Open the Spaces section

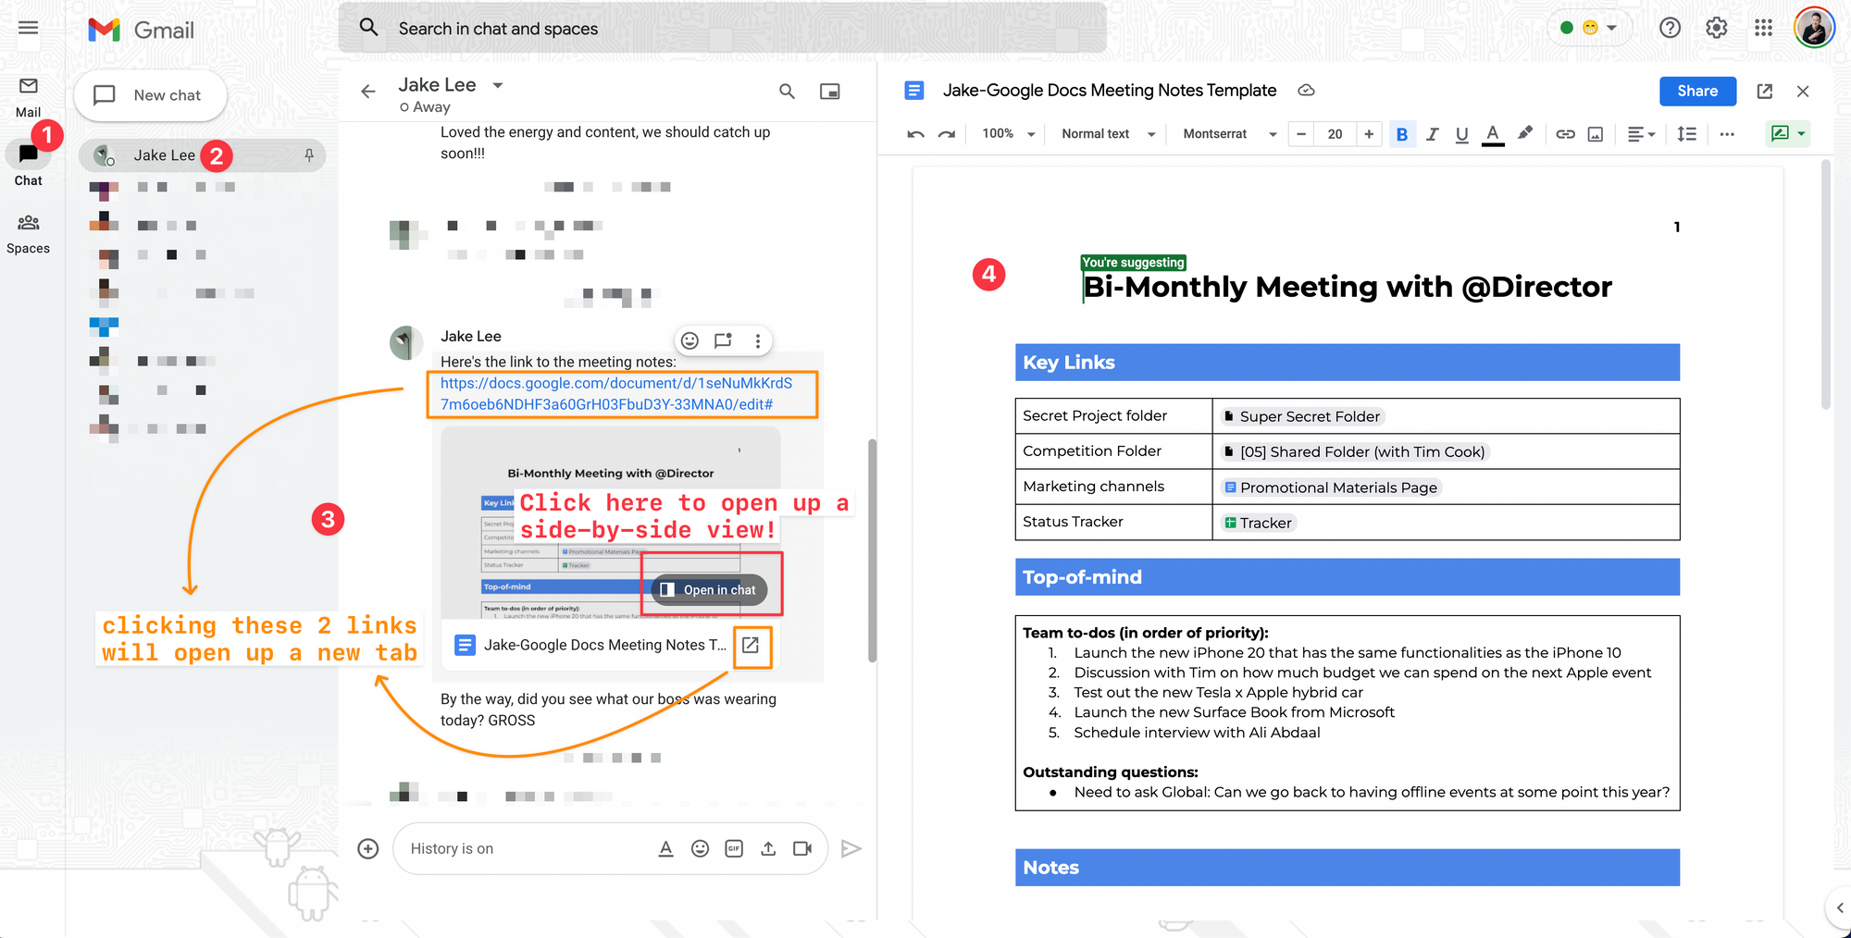pyautogui.click(x=29, y=234)
